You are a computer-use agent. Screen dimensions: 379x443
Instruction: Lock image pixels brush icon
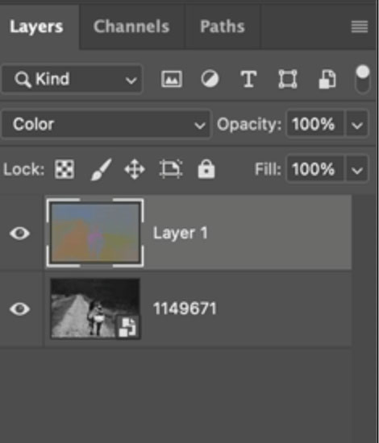click(x=101, y=169)
